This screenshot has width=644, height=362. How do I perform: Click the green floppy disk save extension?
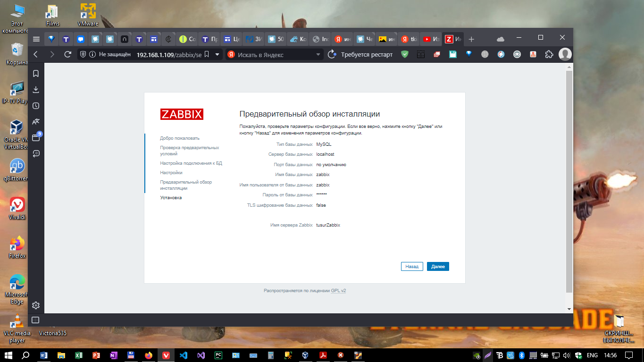coord(452,54)
